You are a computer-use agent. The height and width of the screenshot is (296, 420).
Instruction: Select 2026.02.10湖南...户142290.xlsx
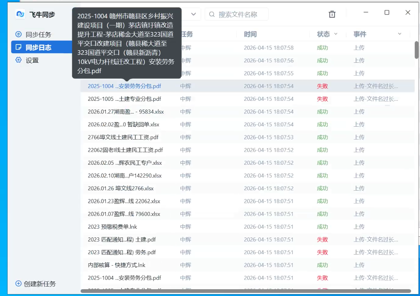248,176
